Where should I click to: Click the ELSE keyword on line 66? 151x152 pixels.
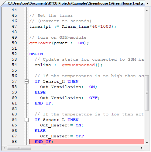tap(40, 131)
